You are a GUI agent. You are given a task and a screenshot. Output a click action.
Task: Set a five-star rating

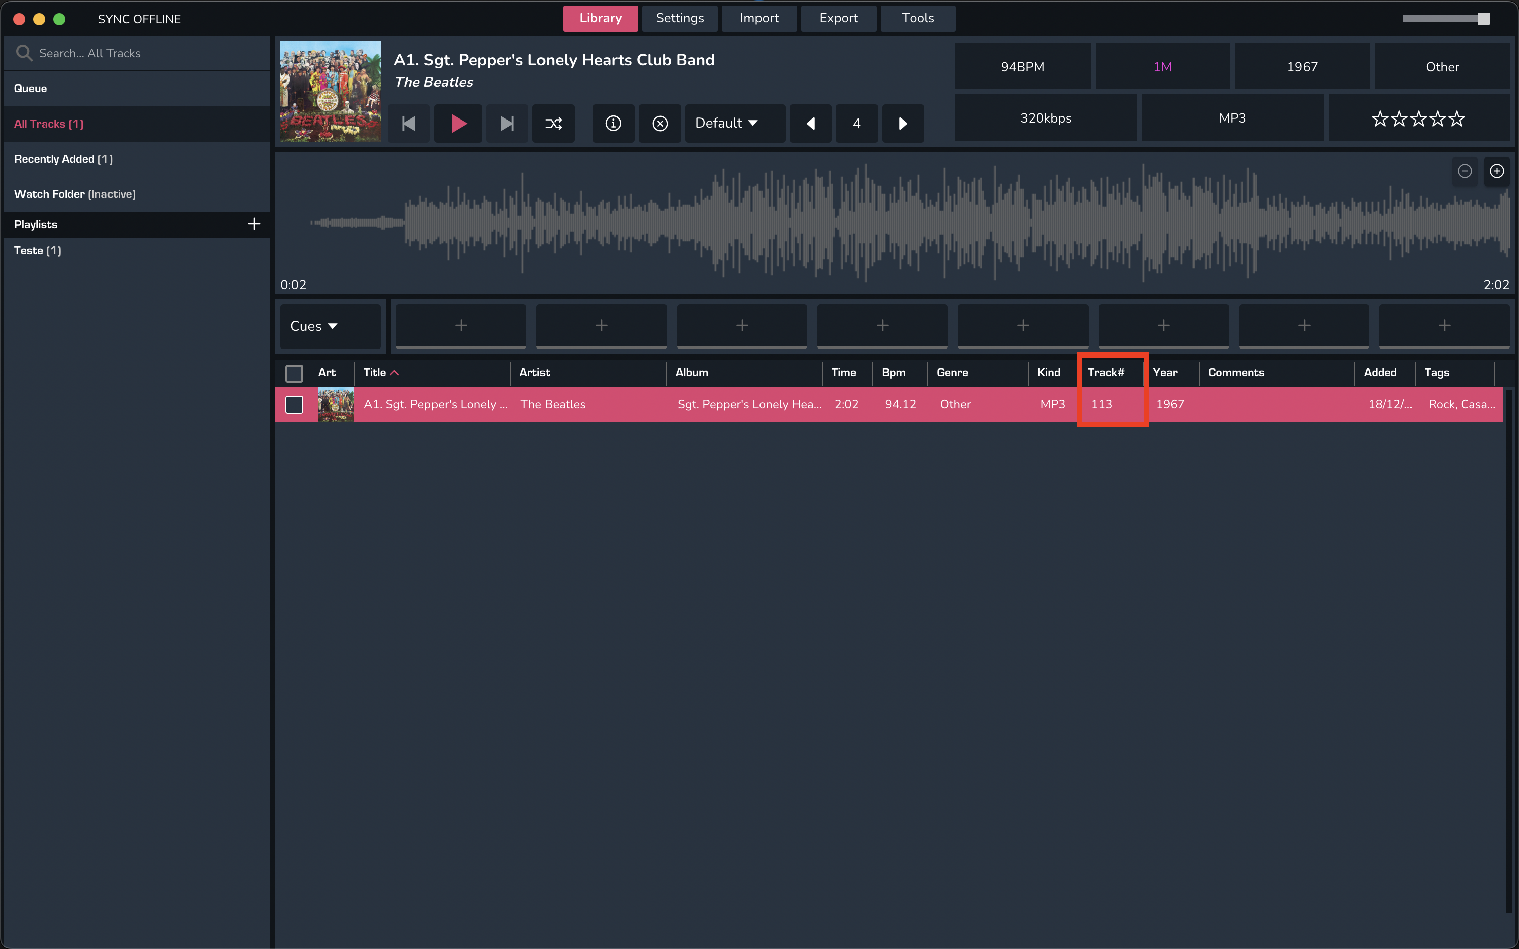tap(1458, 118)
